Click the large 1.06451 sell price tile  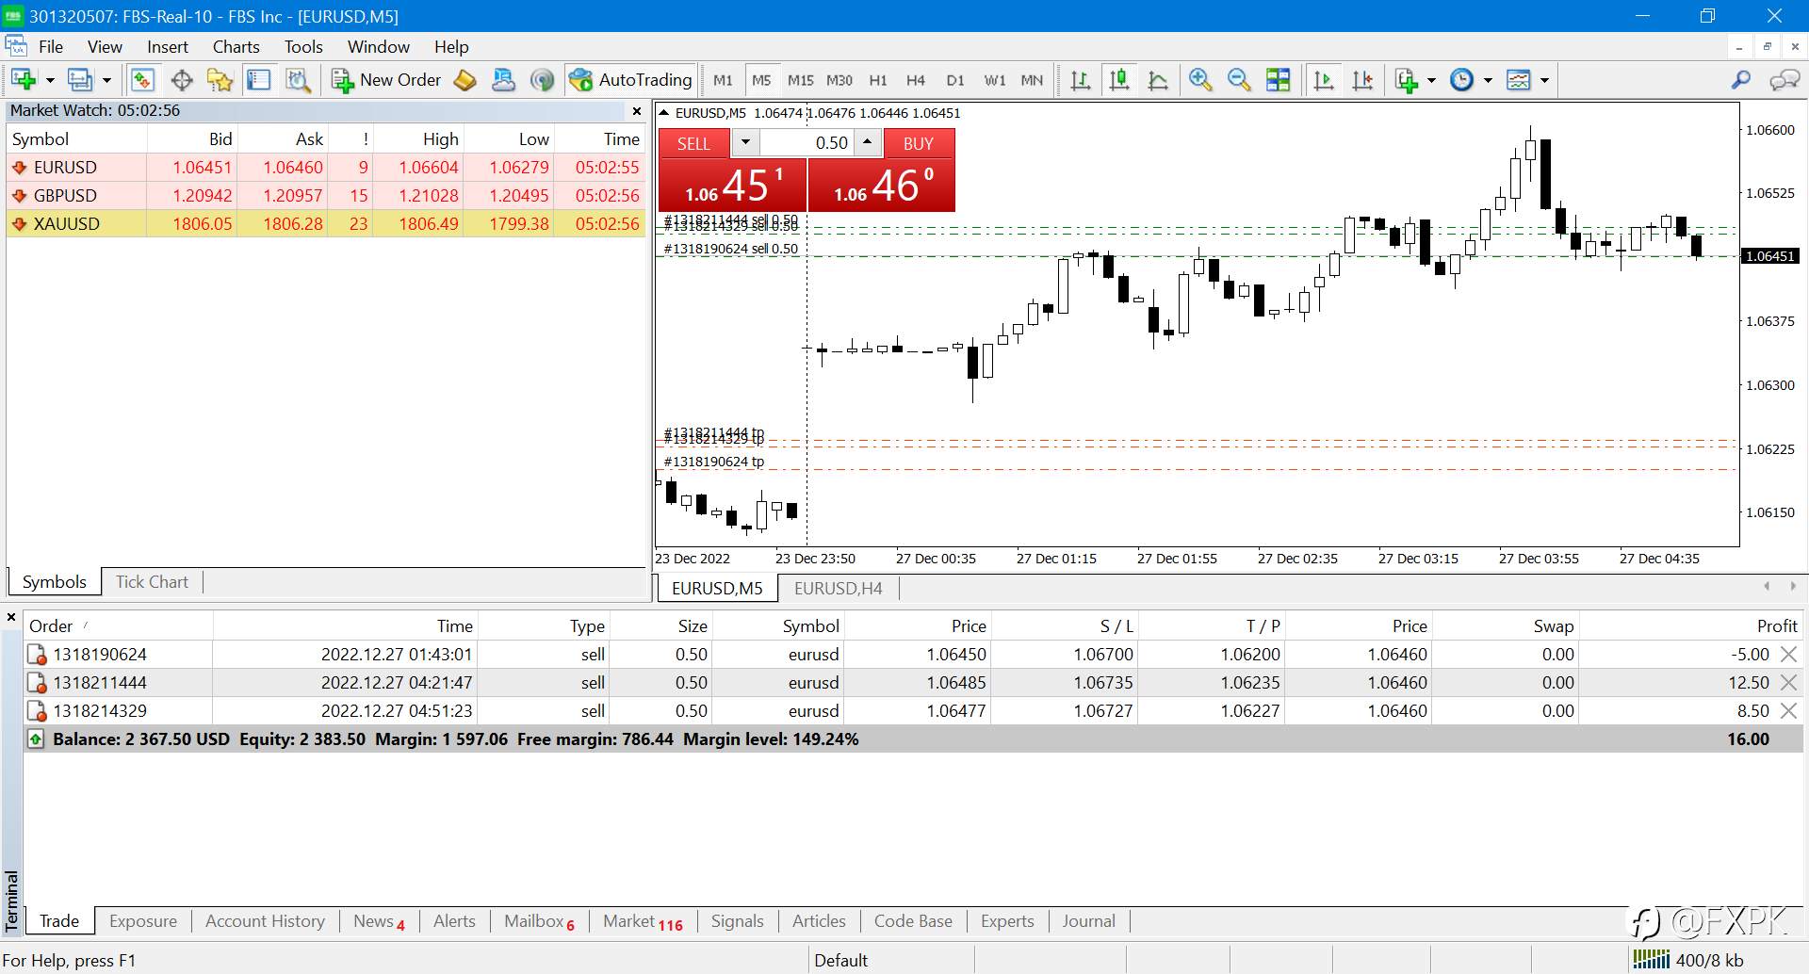point(732,185)
